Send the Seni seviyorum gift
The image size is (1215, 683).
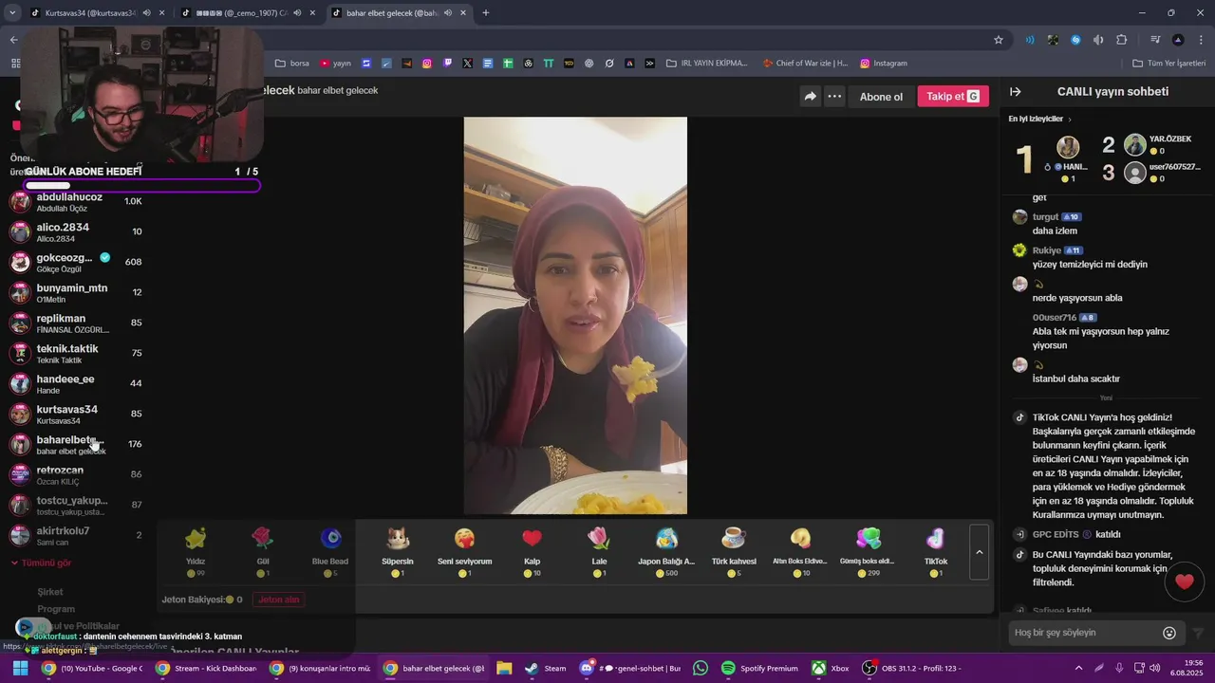pyautogui.click(x=464, y=551)
